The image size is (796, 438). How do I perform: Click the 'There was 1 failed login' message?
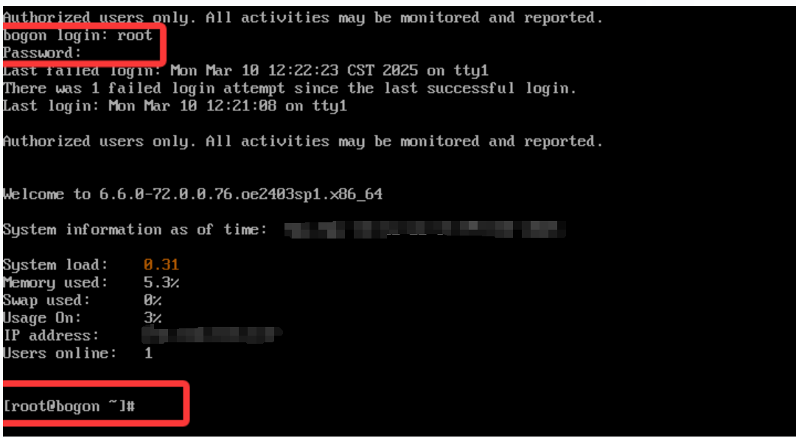pos(290,88)
